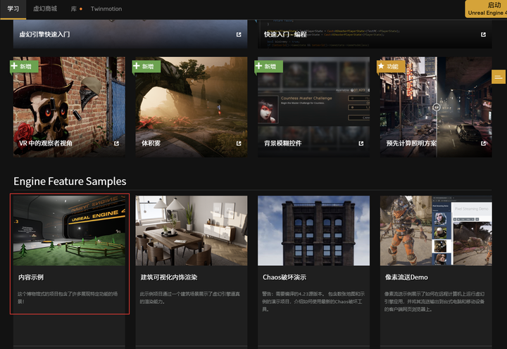
Task: Click the 功能 star badge on lighting card
Action: [x=391, y=66]
